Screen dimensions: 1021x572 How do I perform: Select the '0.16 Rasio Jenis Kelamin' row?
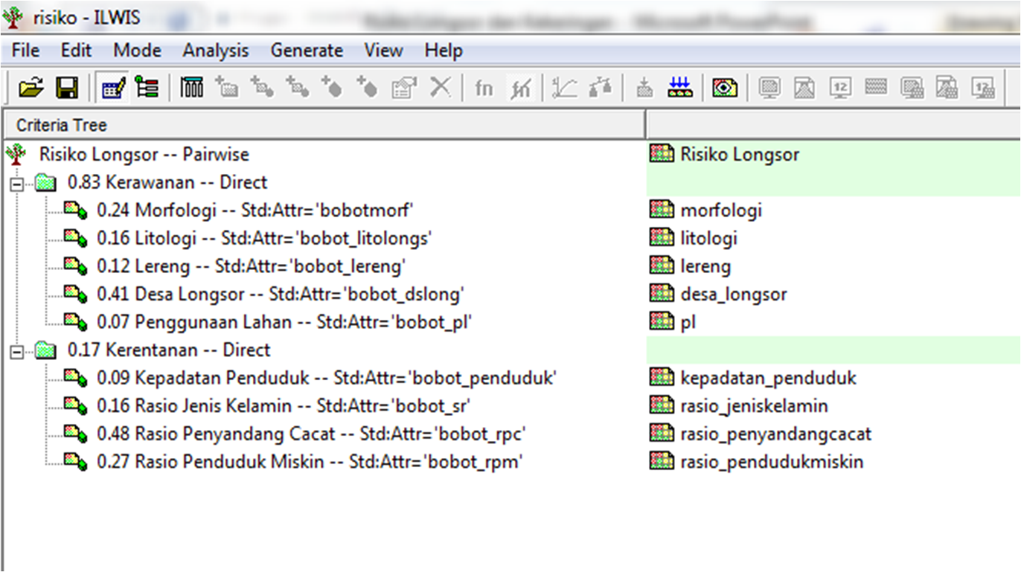pyautogui.click(x=284, y=406)
